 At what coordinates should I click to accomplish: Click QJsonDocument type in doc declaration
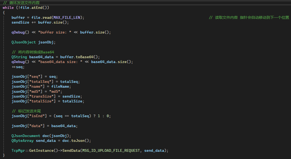click(26, 136)
